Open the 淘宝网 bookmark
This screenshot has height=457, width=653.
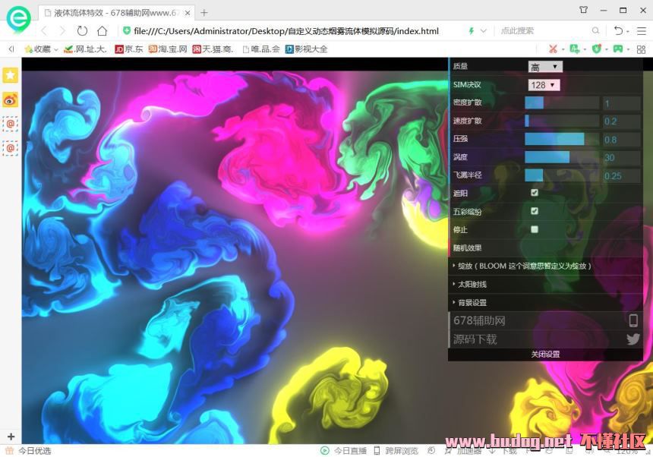pyautogui.click(x=168, y=49)
